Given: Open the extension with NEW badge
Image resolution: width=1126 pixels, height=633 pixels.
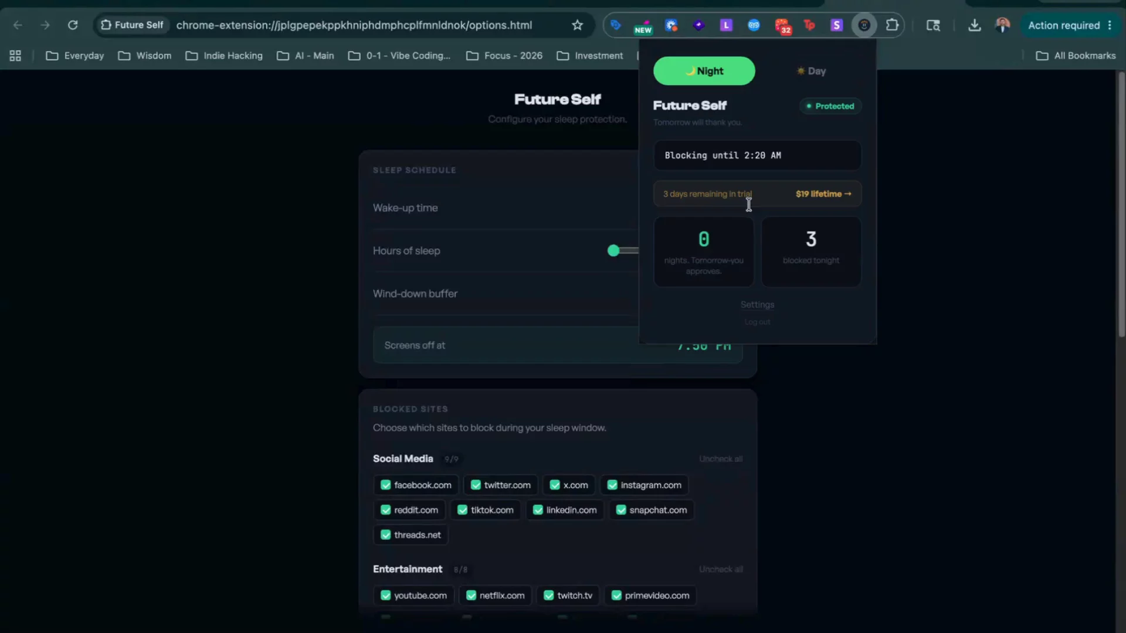Looking at the screenshot, I should pos(643,26).
